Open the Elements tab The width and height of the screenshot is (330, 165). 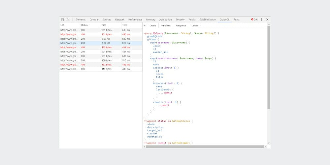pos(81,19)
